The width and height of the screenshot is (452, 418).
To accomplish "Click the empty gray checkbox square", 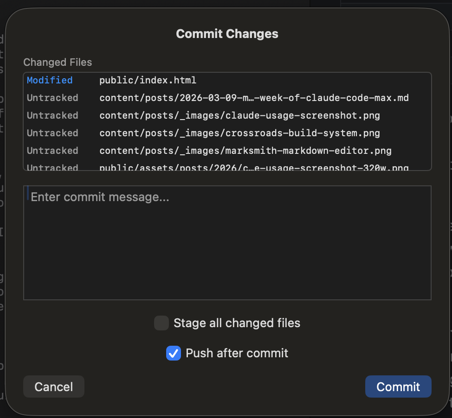I will pos(161,323).
